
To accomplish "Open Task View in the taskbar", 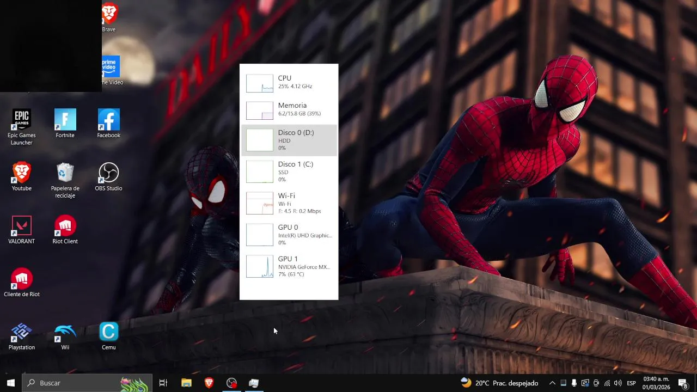I will pyautogui.click(x=163, y=383).
